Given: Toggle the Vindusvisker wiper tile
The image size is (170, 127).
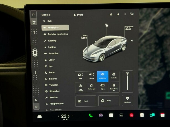Looking at the screenshot, I should 103,76.
